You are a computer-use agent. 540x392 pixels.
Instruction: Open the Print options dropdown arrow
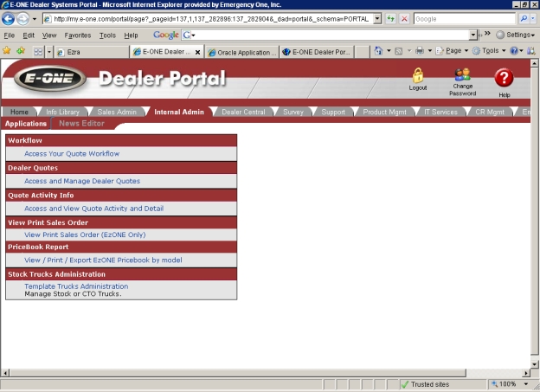pos(430,51)
